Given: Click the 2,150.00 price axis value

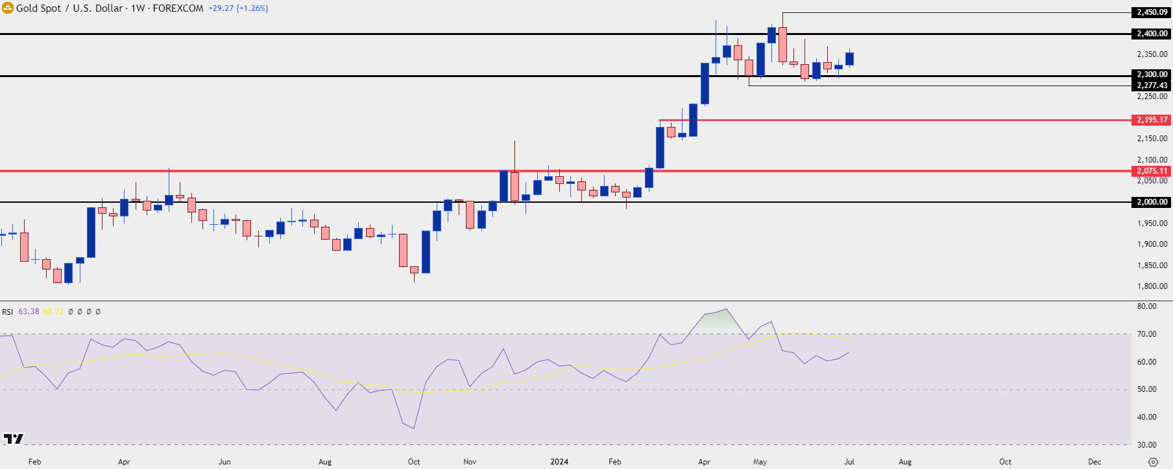Looking at the screenshot, I should [x=1152, y=139].
